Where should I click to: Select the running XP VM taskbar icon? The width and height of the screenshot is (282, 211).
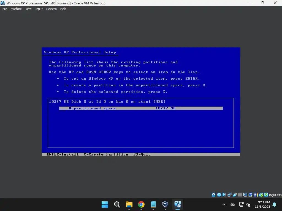(x=178, y=204)
